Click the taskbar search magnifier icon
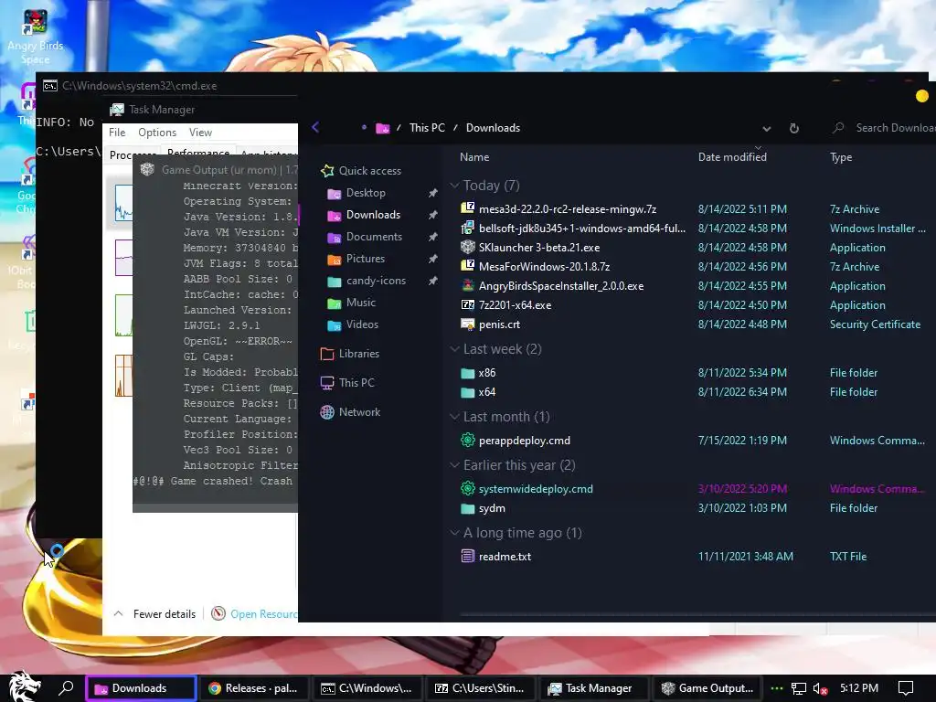Viewport: 936px width, 702px height. 66,687
